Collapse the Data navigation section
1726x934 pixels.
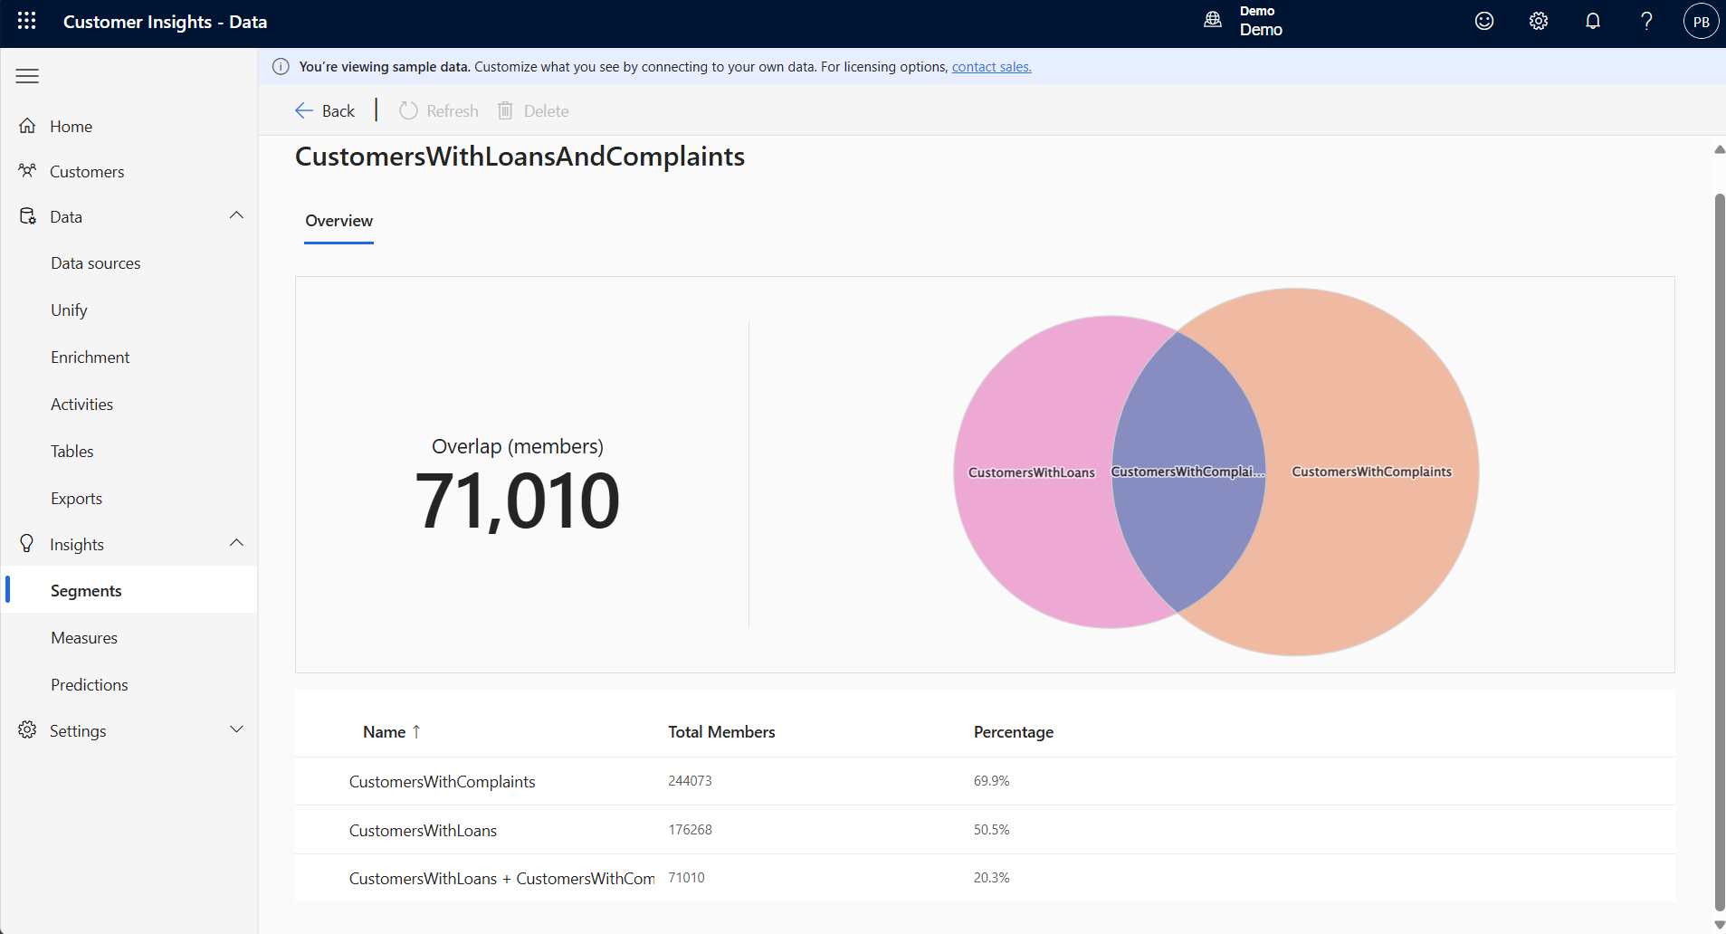[236, 216]
